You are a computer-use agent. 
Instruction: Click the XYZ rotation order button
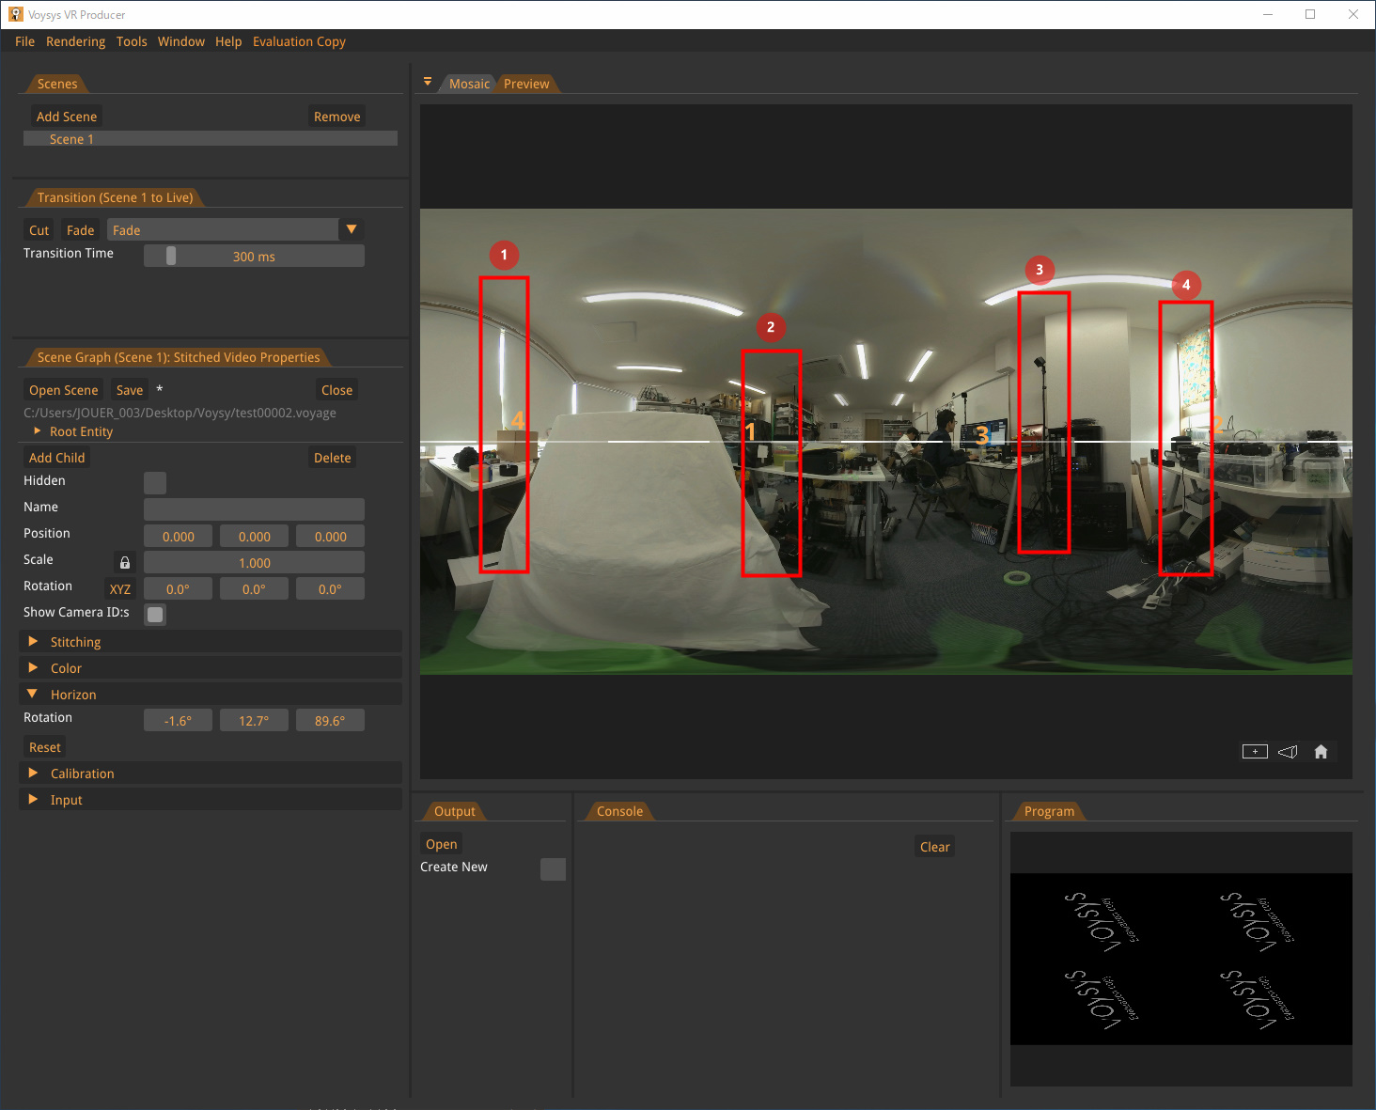119,588
